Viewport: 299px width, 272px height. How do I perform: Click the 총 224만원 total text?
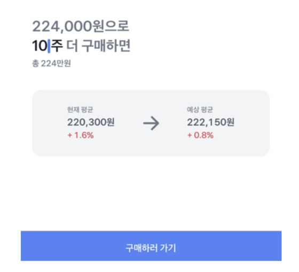(51, 63)
